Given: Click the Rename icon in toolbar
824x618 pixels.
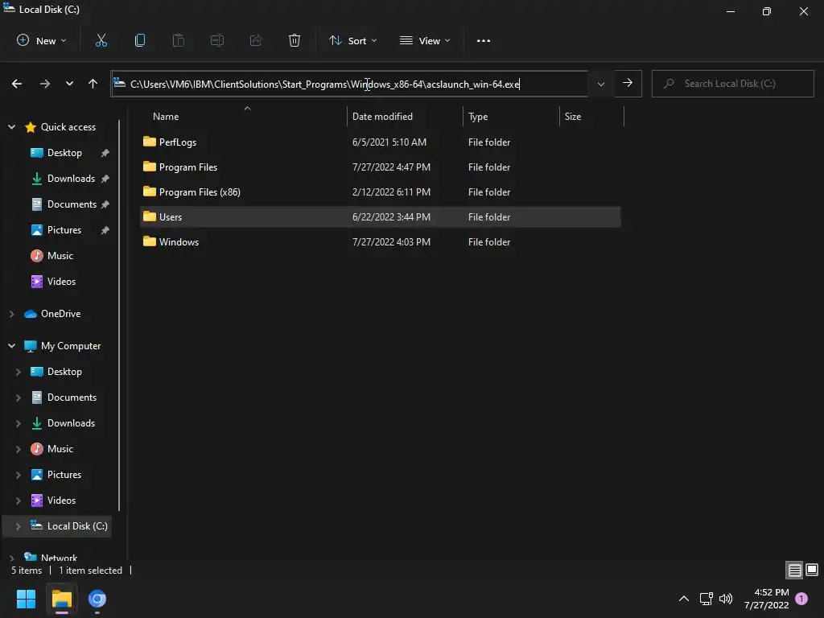Looking at the screenshot, I should (x=217, y=40).
